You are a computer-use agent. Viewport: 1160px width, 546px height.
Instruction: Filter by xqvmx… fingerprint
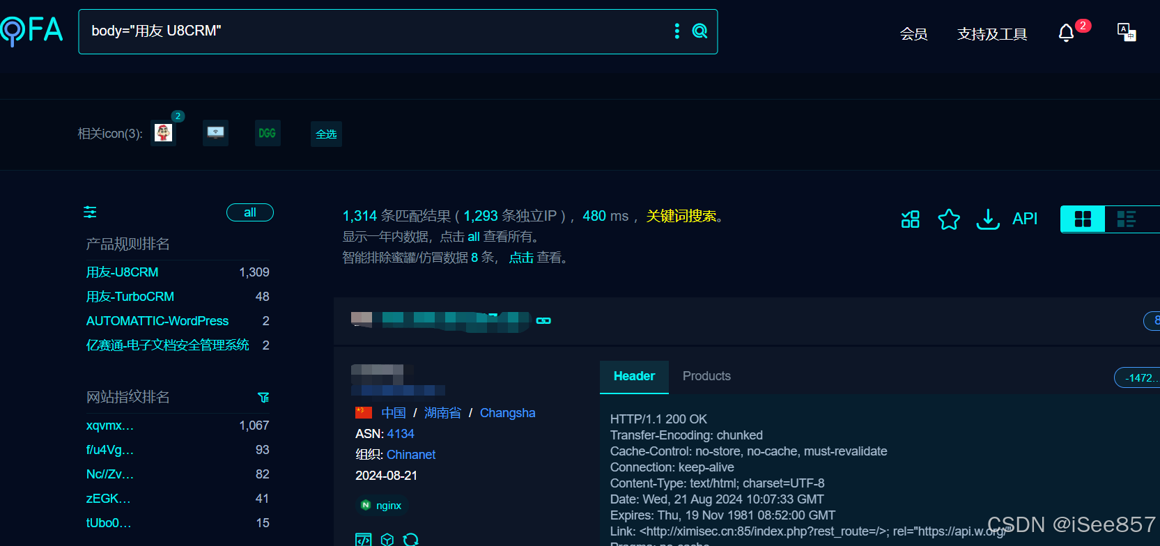(109, 426)
